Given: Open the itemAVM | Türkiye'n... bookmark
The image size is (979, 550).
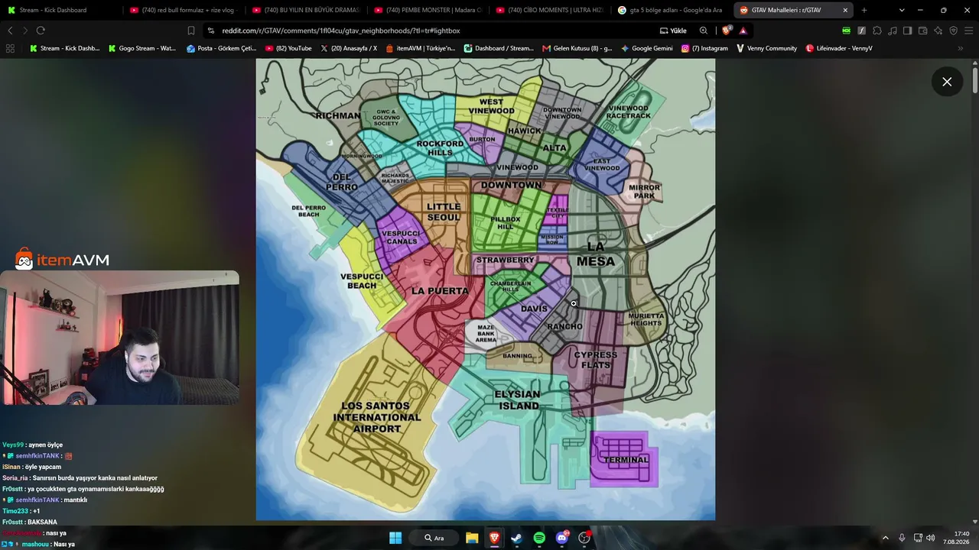Looking at the screenshot, I should 421,48.
